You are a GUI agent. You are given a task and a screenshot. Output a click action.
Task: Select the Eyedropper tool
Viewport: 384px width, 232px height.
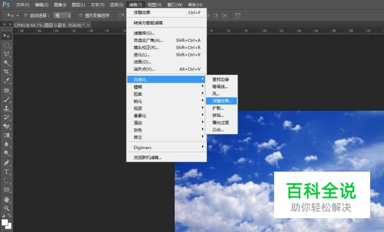(x=6, y=81)
